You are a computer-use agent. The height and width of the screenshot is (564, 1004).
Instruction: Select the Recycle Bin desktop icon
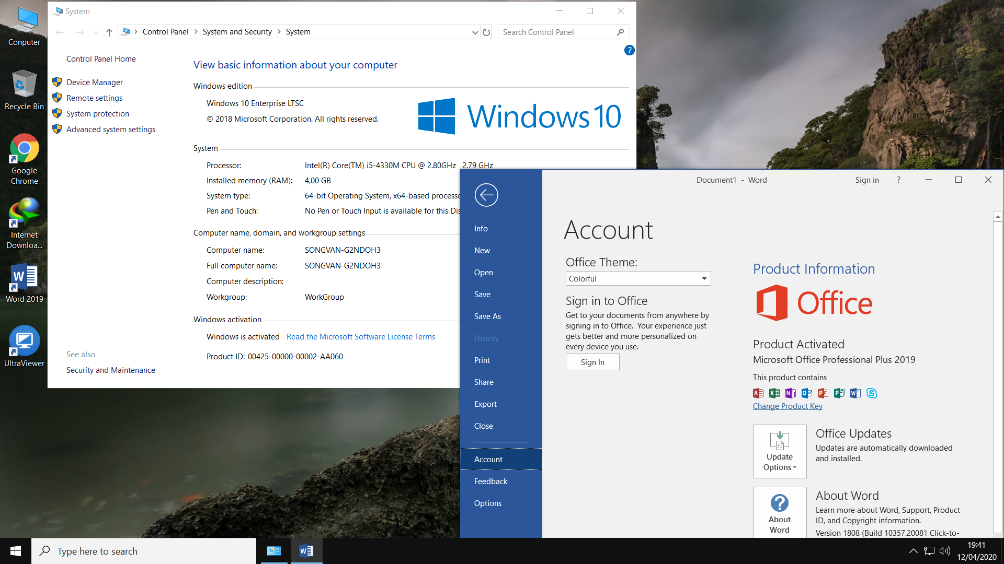pos(24,90)
